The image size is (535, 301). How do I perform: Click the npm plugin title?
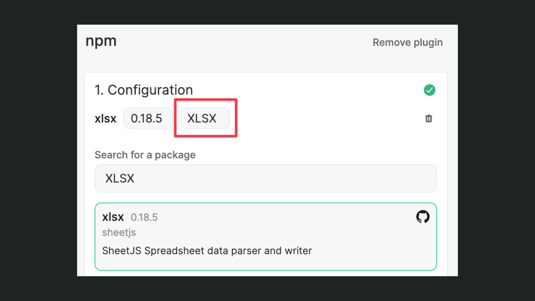[101, 41]
